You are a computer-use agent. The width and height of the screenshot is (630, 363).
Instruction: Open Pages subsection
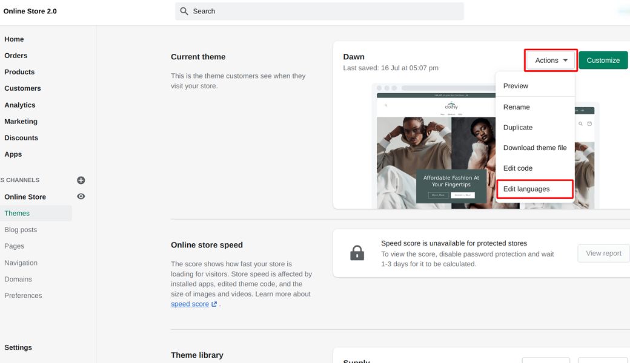14,246
